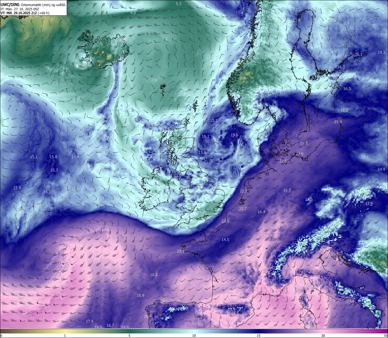
Task: Select the 18.9 value label
Action: [x=140, y=295]
